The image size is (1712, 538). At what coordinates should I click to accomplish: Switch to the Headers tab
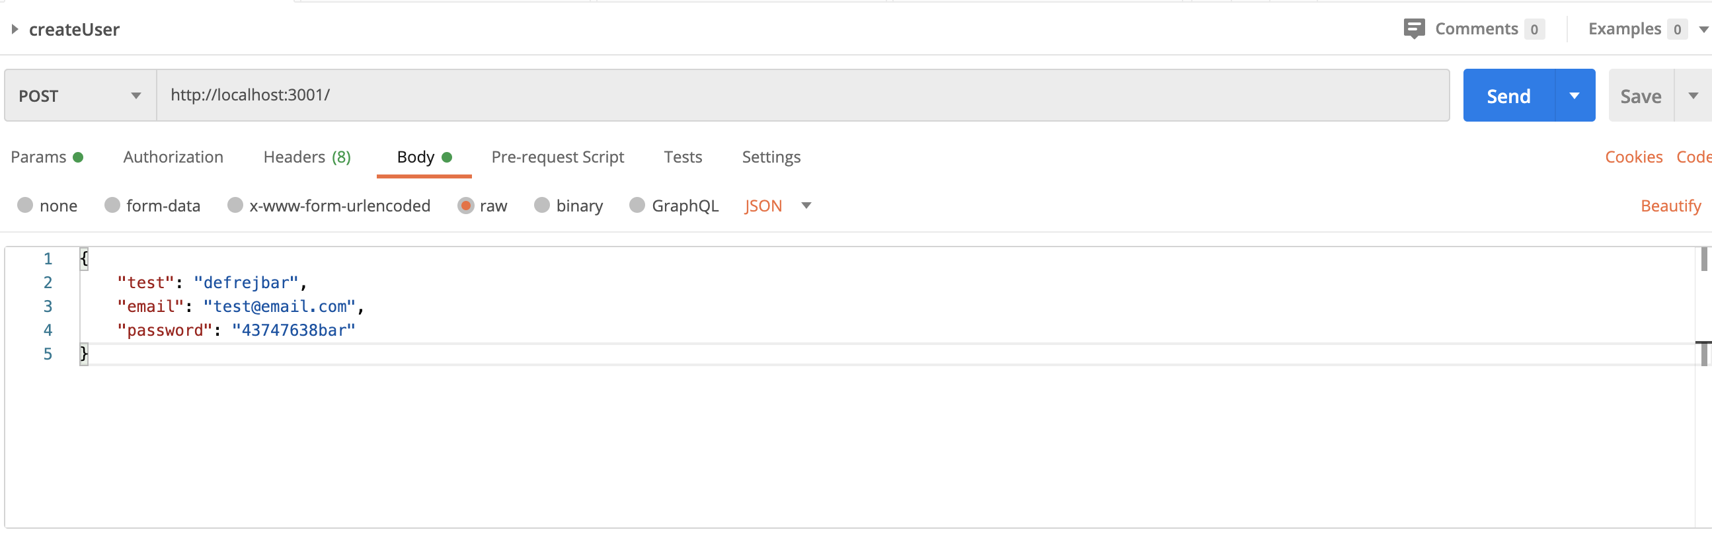[307, 157]
